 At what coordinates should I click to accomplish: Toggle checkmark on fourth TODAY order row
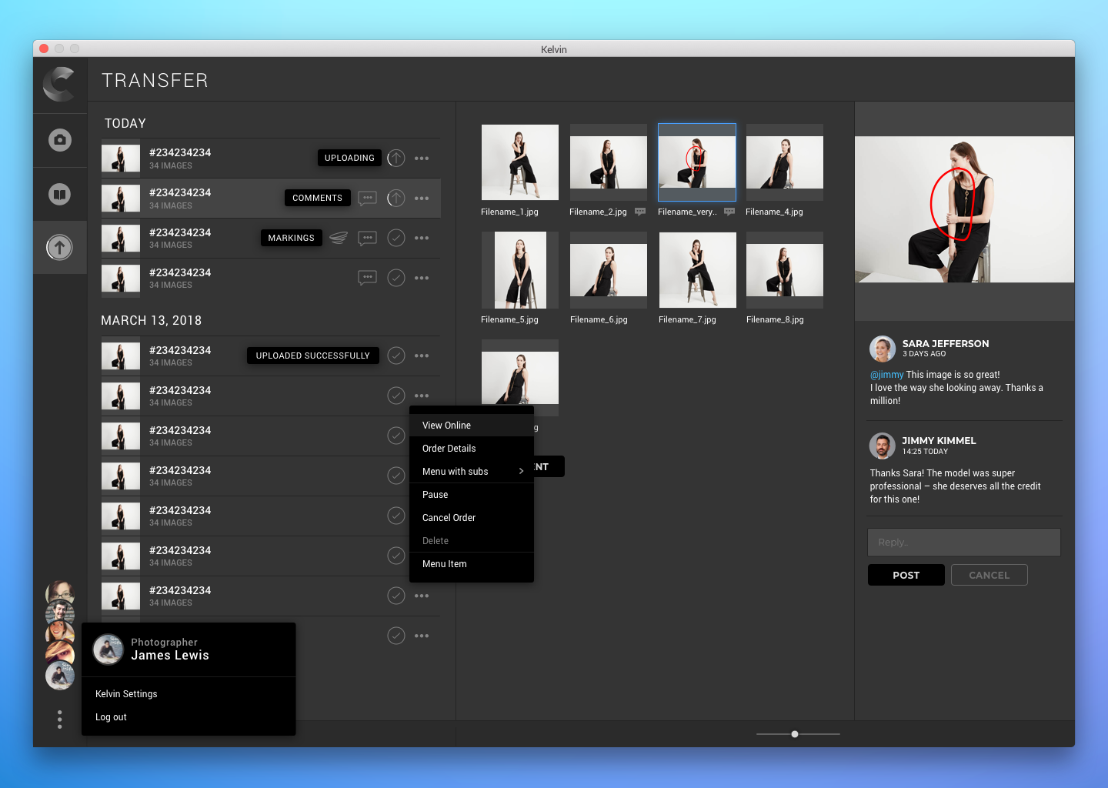(x=396, y=279)
